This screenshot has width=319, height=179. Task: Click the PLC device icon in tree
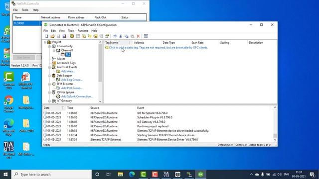coord(63,54)
